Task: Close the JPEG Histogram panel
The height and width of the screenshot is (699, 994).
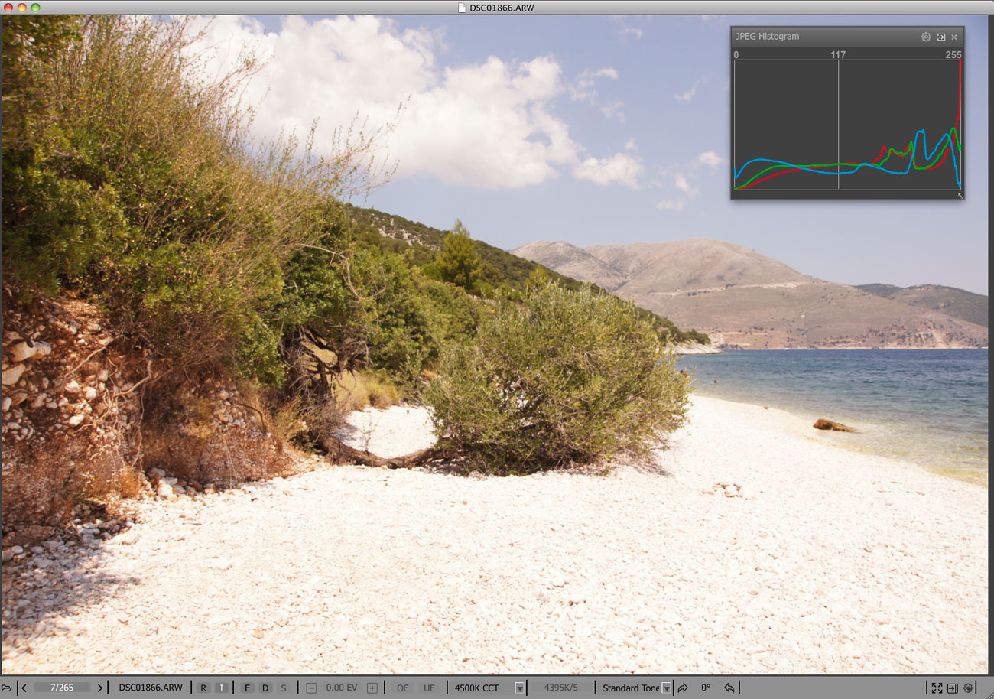Action: 954,37
